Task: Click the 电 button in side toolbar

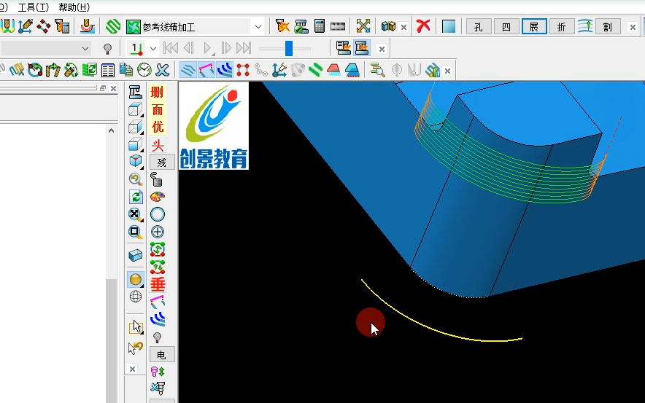Action: click(x=161, y=354)
